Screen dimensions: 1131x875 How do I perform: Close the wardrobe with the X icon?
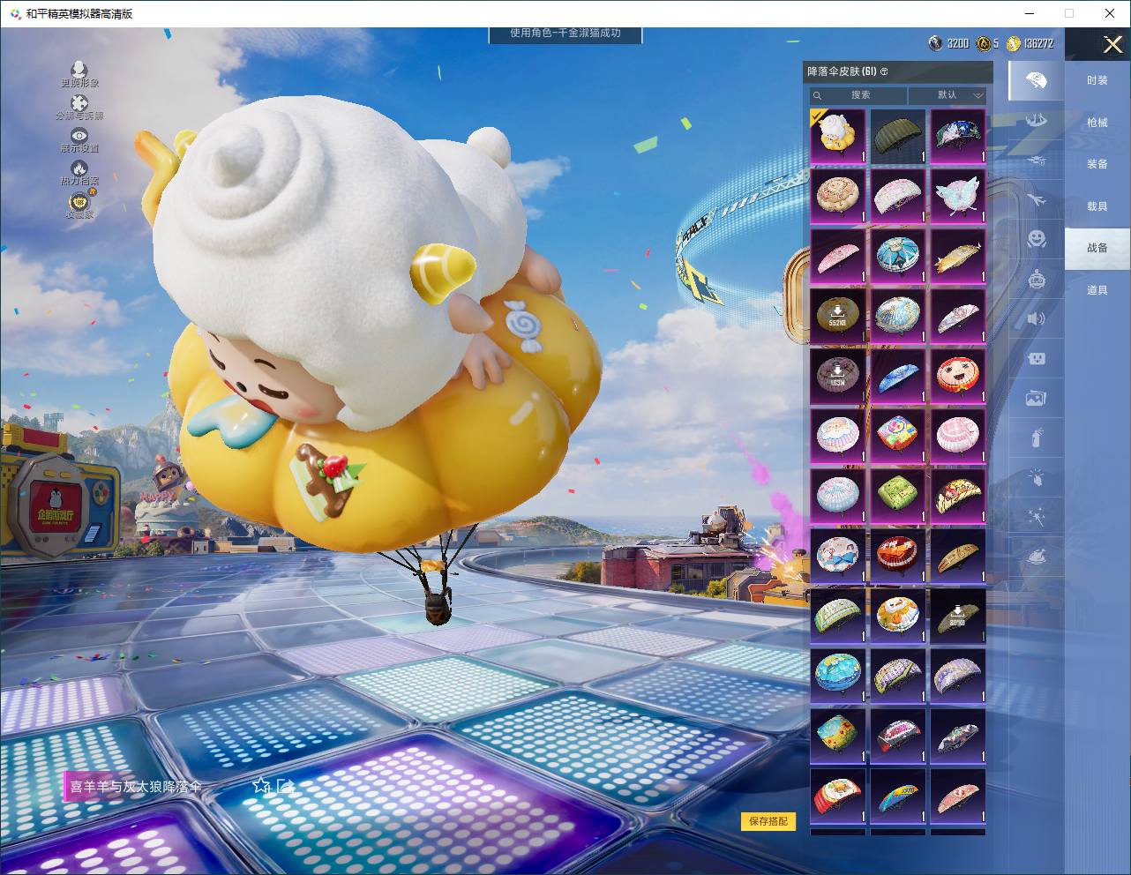click(x=1112, y=44)
